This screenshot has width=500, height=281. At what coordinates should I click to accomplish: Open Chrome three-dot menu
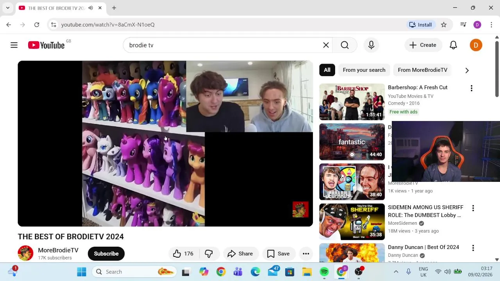coord(491,25)
